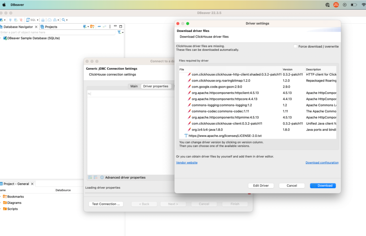
Task: Click the create folder icon in navigator panel
Action: click(93, 26)
